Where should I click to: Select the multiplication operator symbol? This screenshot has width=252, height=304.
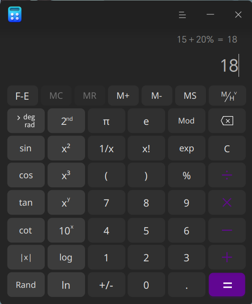[x=227, y=203]
